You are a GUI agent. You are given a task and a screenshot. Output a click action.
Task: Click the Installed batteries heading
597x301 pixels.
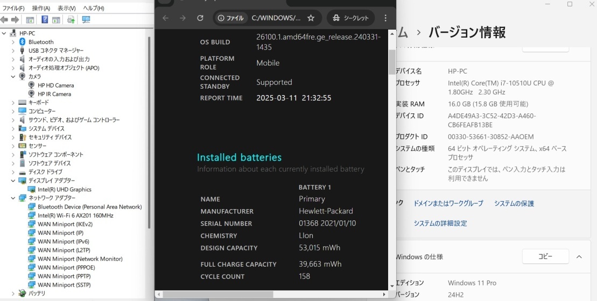pos(239,157)
